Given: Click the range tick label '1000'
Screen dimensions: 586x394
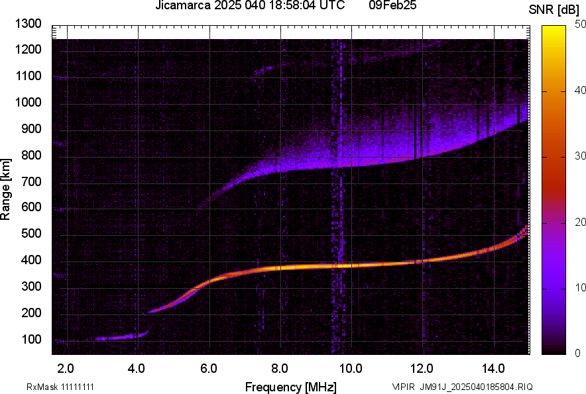Looking at the screenshot, I should (28, 103).
